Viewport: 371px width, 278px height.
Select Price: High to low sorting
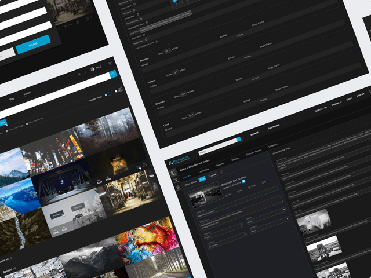[35, 121]
